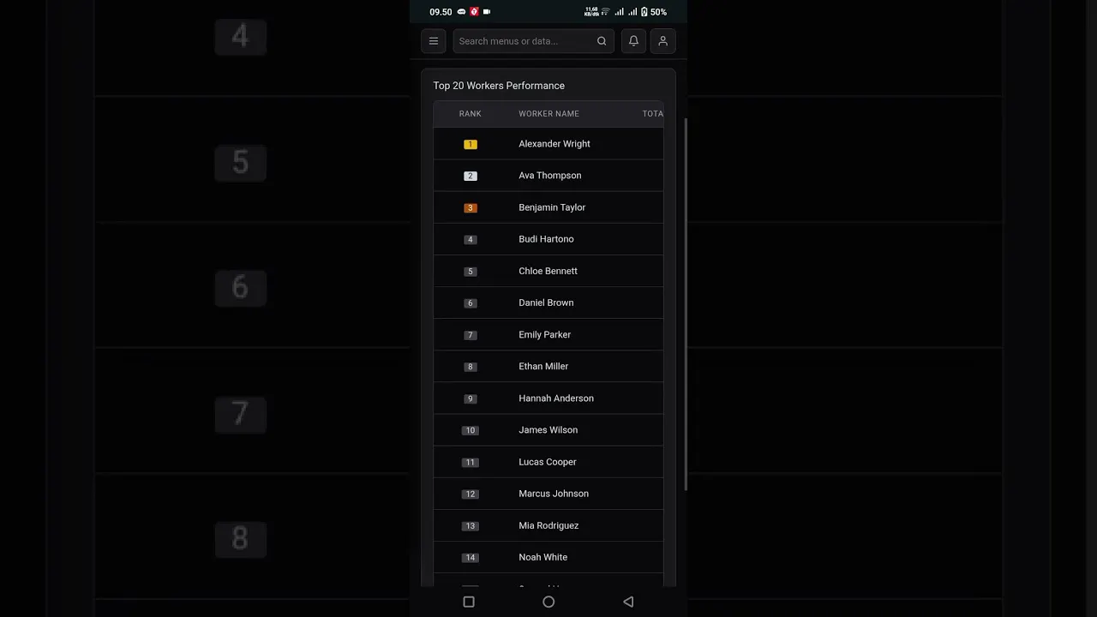This screenshot has height=617, width=1097.
Task: Tap the Android recent apps button
Action: coord(469,602)
